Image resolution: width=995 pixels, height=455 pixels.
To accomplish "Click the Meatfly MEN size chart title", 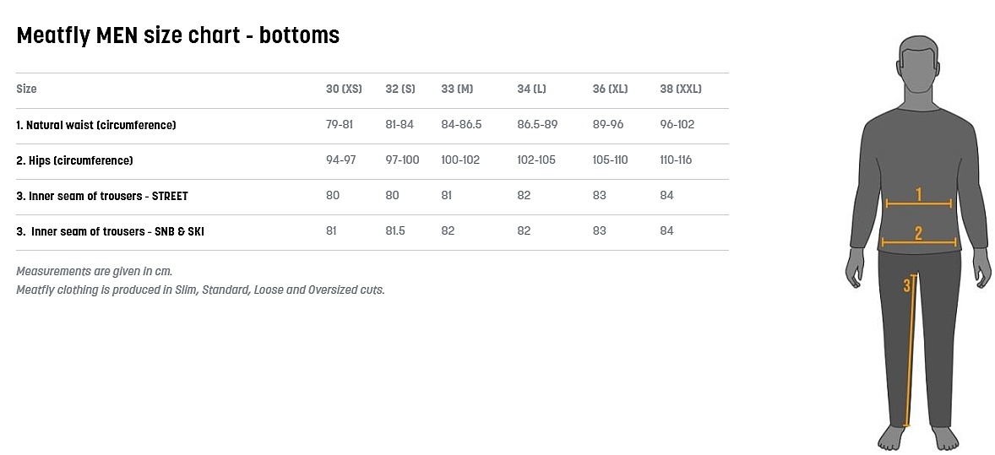I will pyautogui.click(x=178, y=35).
